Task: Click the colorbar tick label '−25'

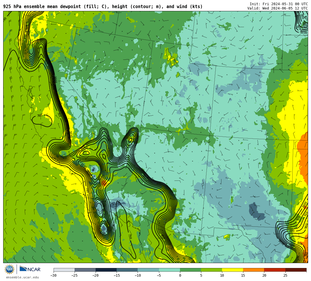Action: [75, 276]
